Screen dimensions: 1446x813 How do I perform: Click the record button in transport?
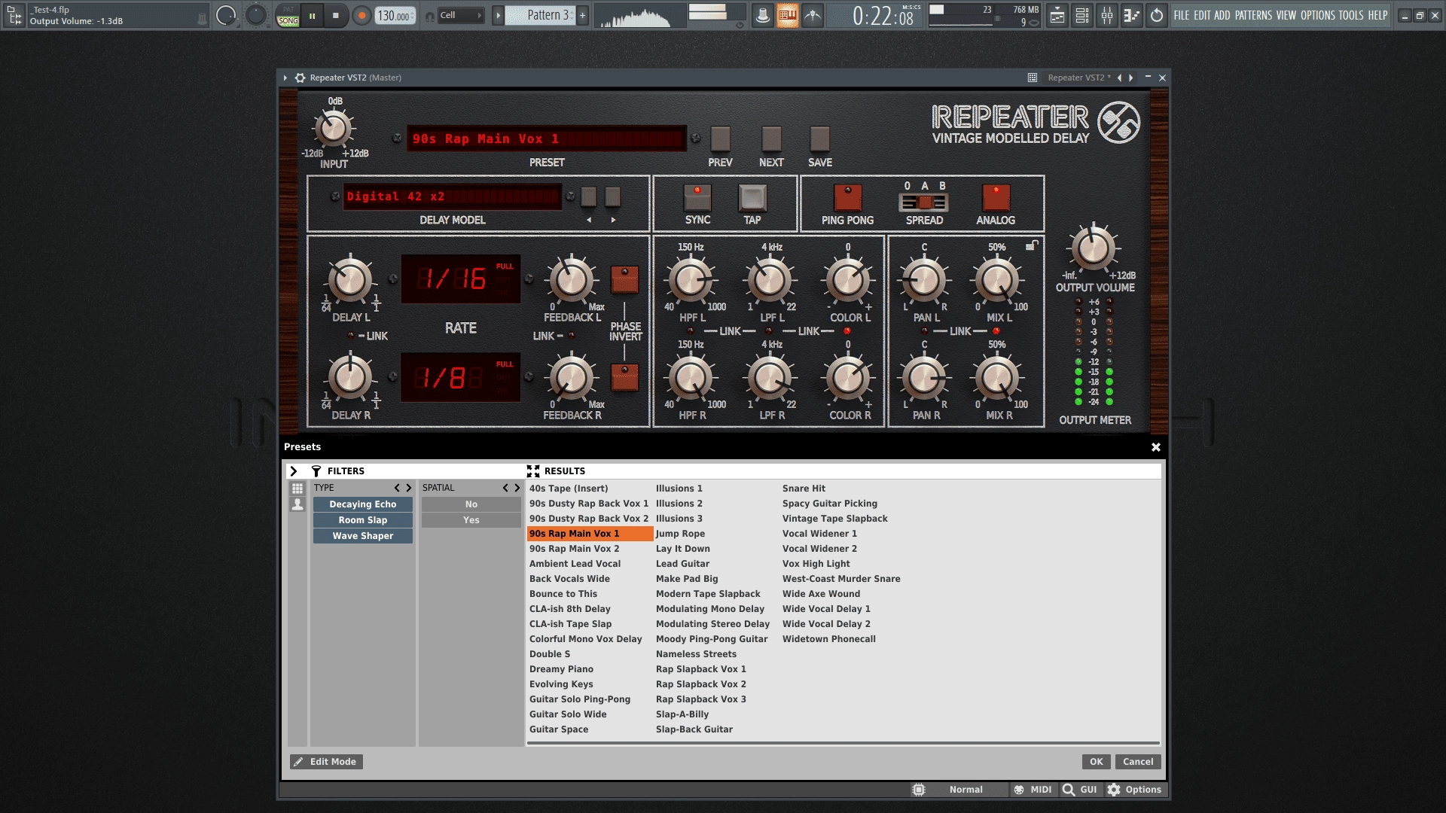click(x=361, y=15)
